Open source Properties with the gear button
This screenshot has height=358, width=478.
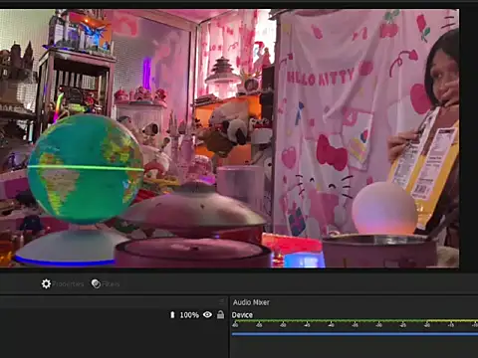tap(63, 284)
